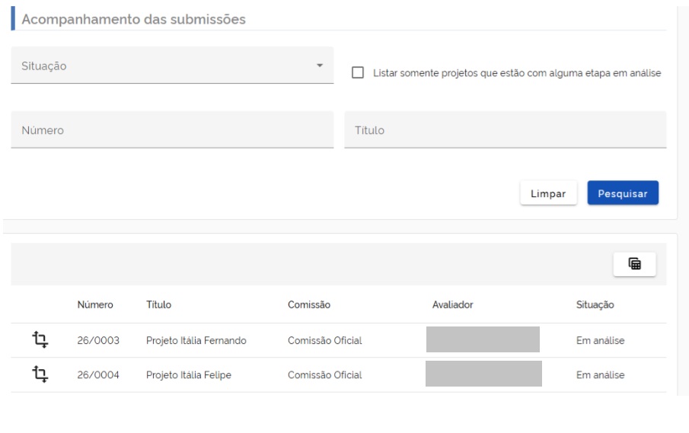The width and height of the screenshot is (689, 433).
Task: Click the Situação column header in the table
Action: [595, 305]
